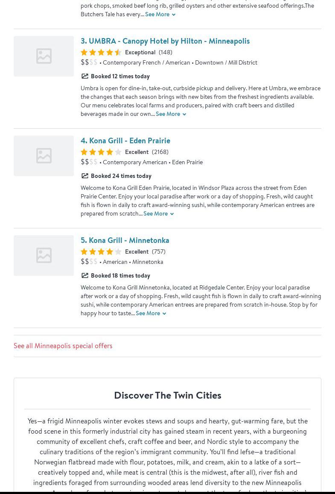Click Kona Grill Eden Prairie star rating

point(101,152)
